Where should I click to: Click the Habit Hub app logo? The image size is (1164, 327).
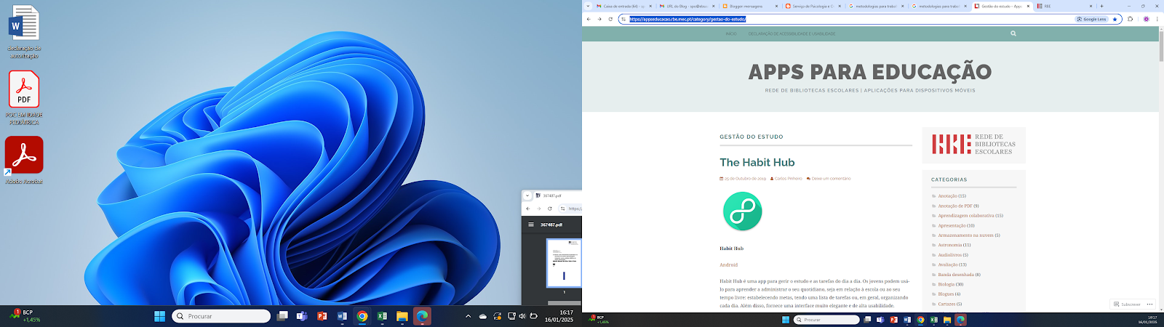(x=742, y=211)
